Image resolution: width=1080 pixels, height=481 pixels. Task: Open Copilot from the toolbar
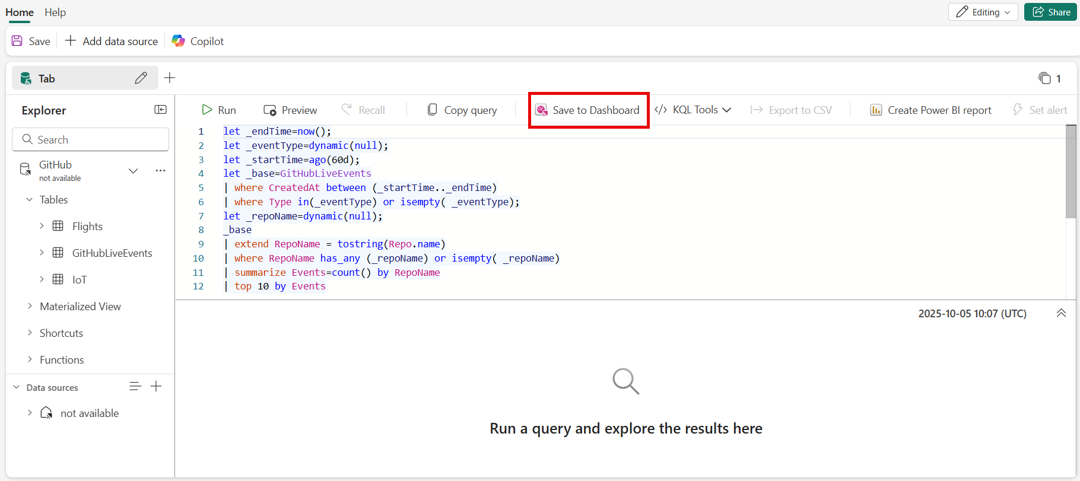[x=198, y=41]
